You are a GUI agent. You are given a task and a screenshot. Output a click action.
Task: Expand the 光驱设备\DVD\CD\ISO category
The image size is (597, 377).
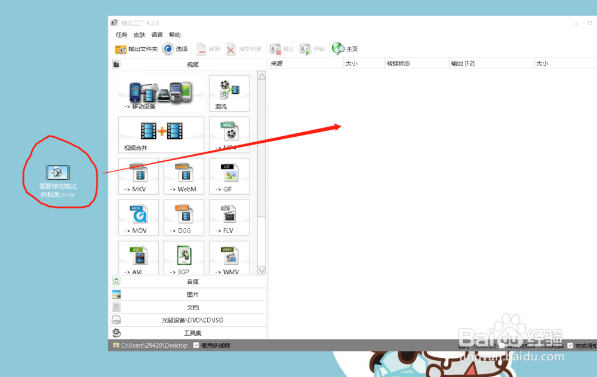point(188,320)
